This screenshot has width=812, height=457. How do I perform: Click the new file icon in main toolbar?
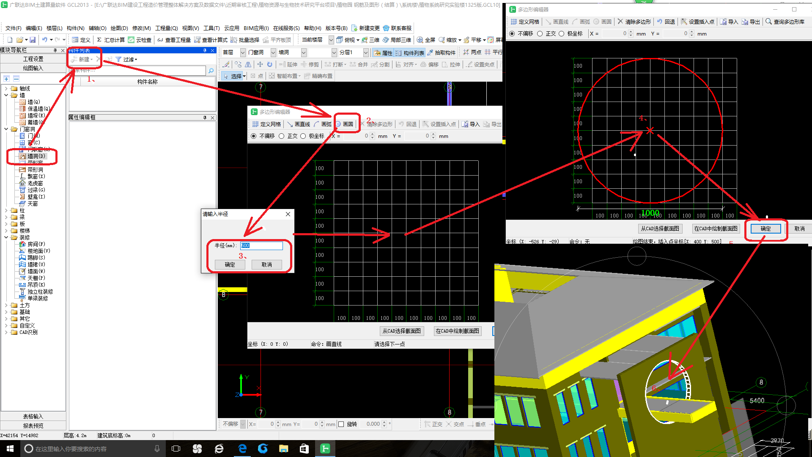pos(10,40)
